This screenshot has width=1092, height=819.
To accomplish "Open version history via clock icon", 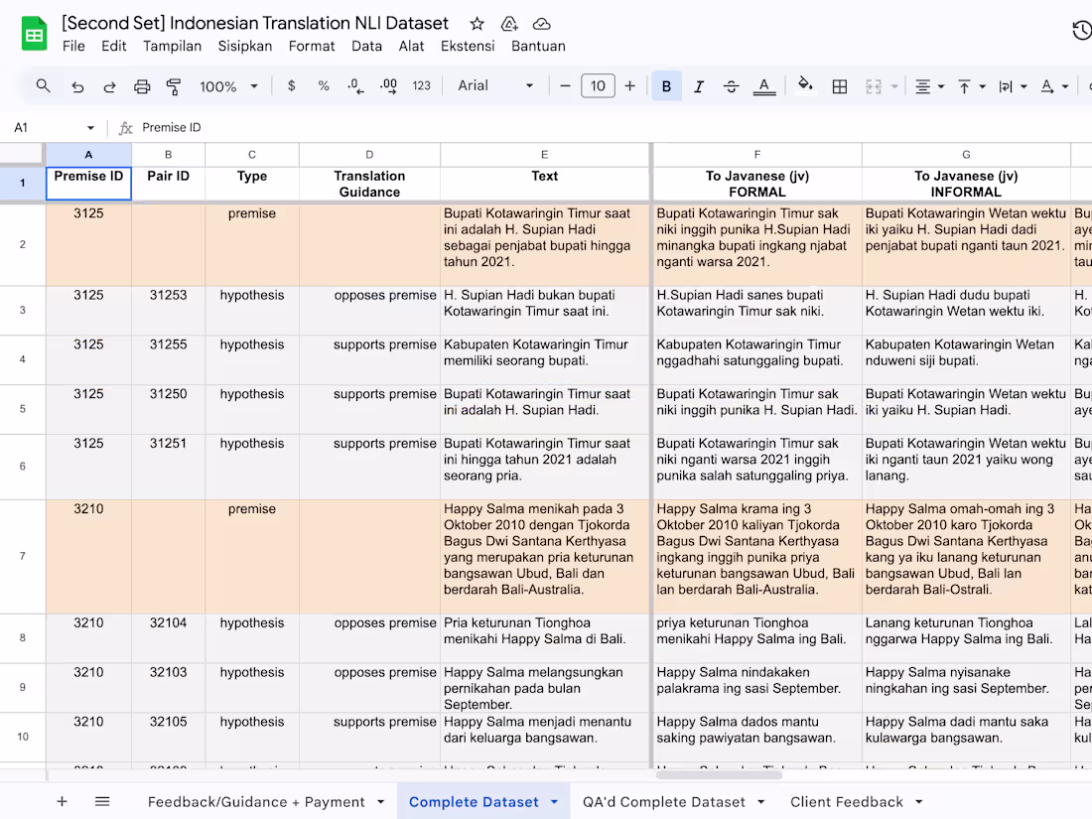I will pos(1081,30).
